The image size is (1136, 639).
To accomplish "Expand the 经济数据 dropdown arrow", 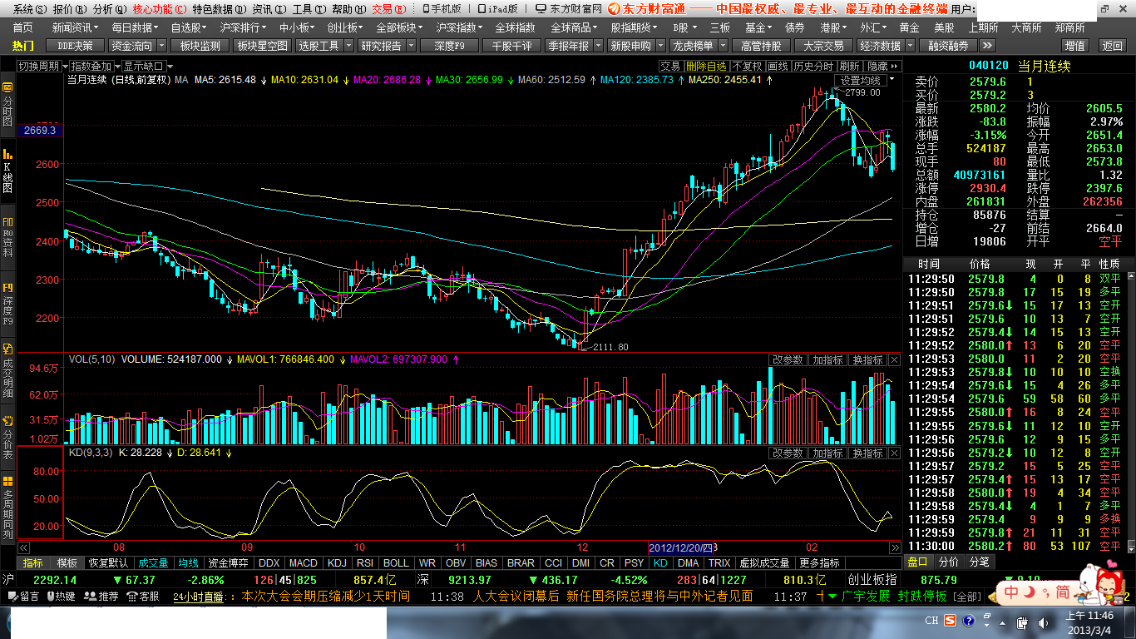I will point(910,46).
